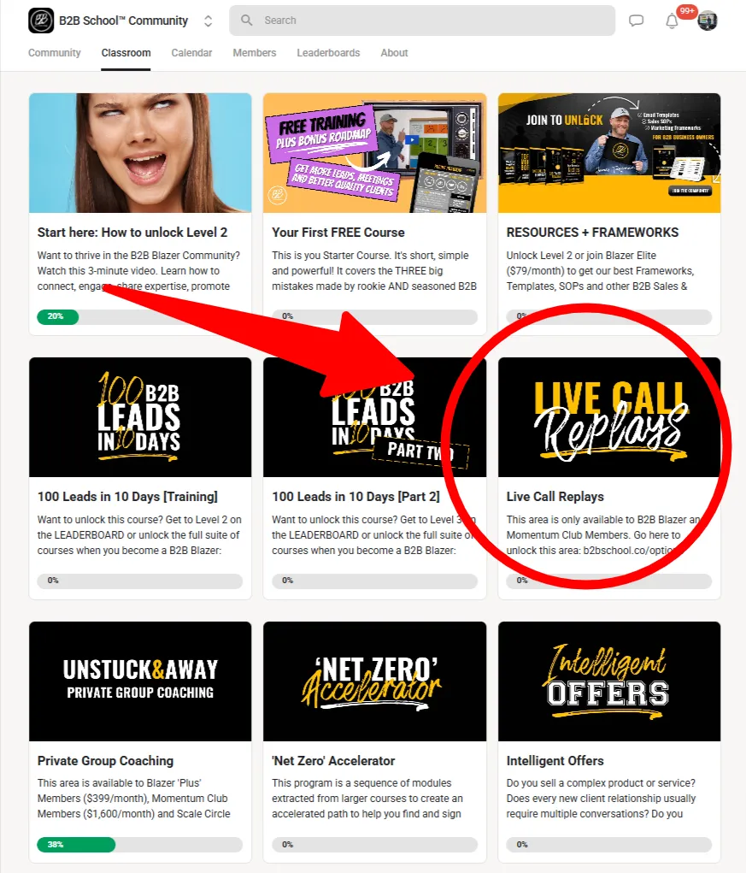The image size is (746, 873).
Task: Click '100 Leads in 10 Days [Training]' title
Action: coord(127,497)
